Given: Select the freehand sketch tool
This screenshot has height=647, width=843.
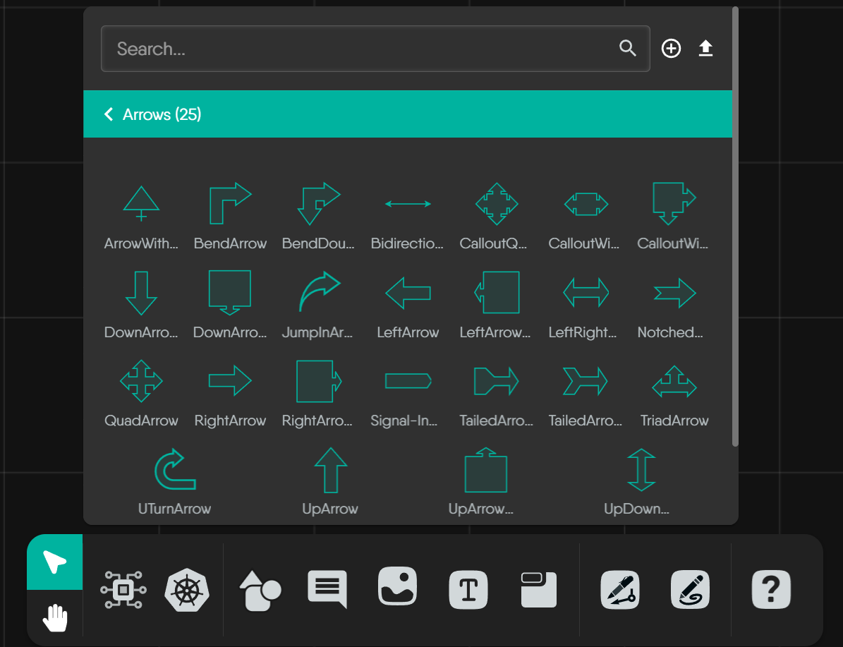Looking at the screenshot, I should point(691,591).
